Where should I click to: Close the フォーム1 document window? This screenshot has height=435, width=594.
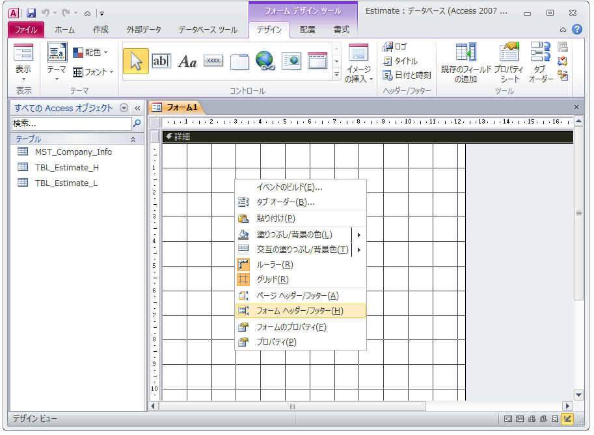point(576,107)
